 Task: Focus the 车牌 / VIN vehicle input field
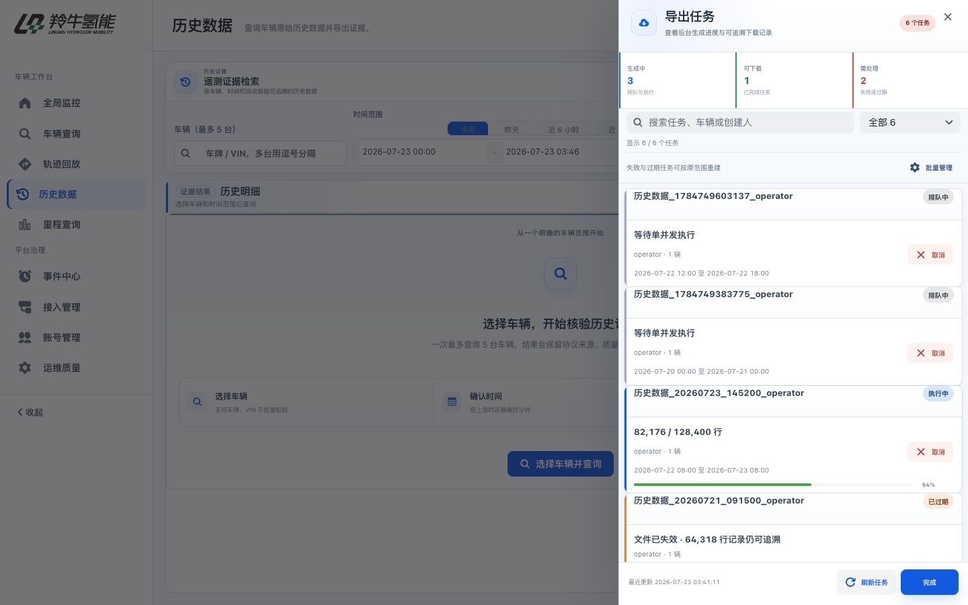click(260, 153)
